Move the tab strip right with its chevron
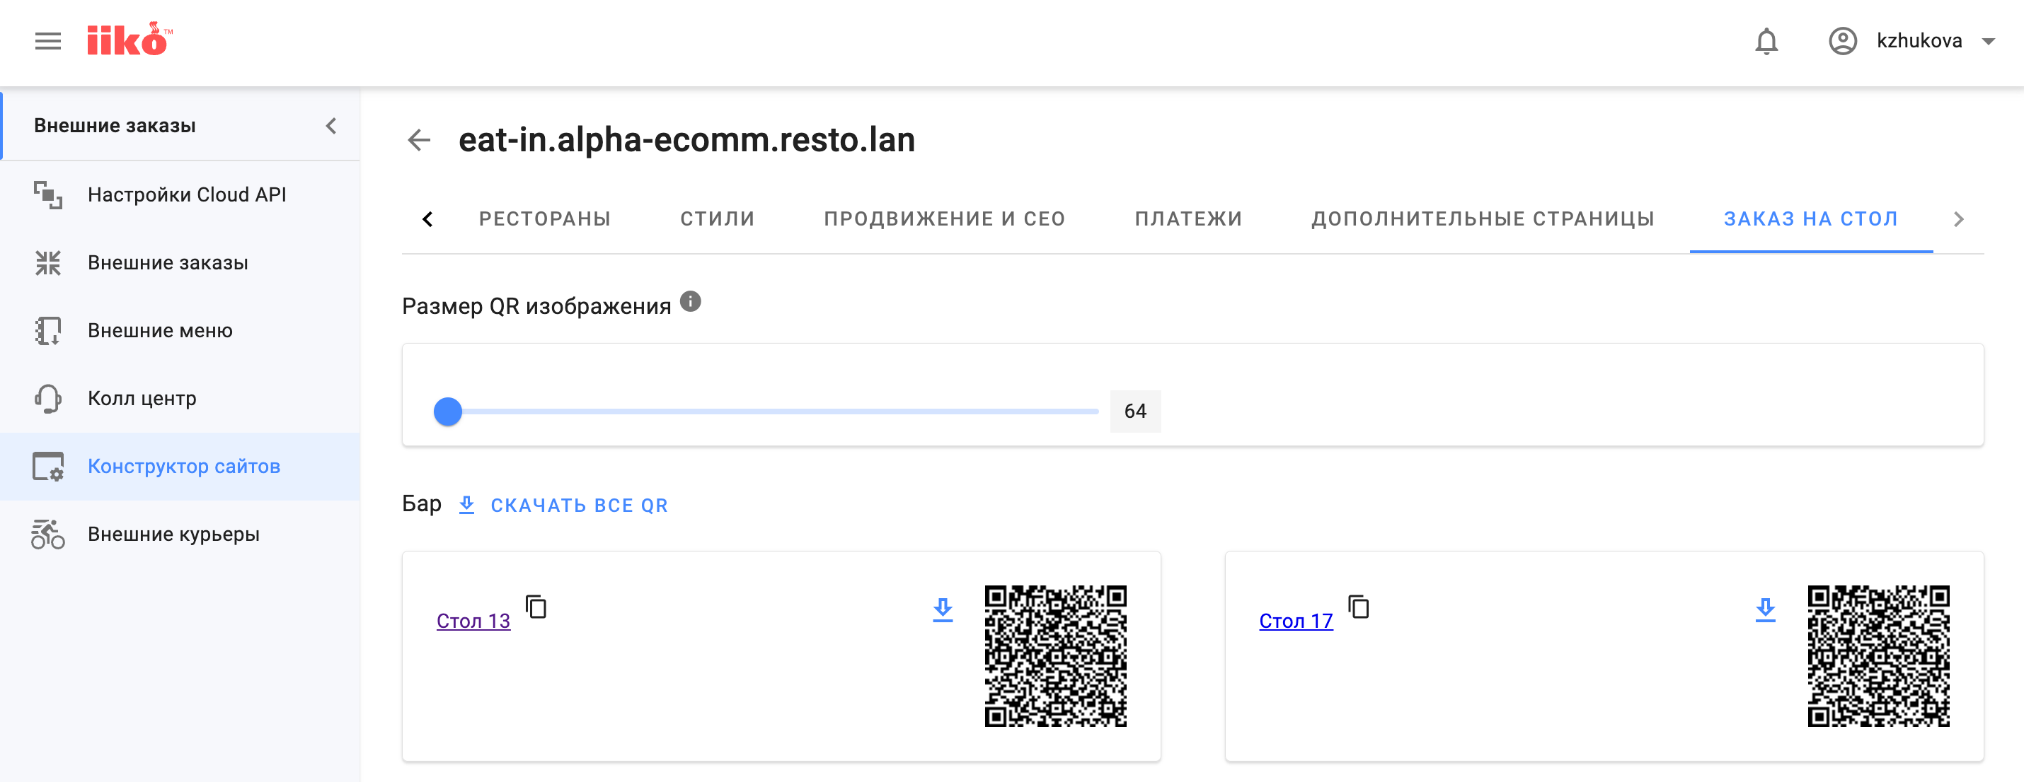Viewport: 2024px width, 782px height. pos(1959,219)
